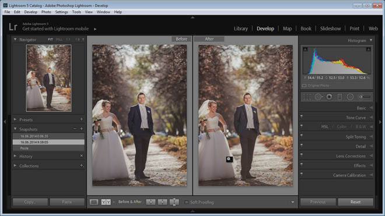The height and width of the screenshot is (216, 385).
Task: Copy Before settings to After
Action: click(150, 202)
